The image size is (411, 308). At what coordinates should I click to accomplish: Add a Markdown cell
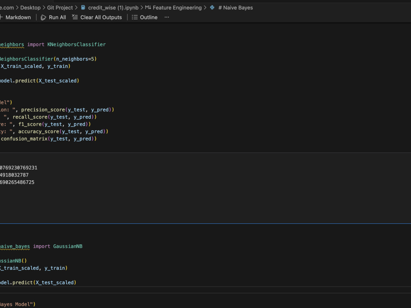[16, 17]
